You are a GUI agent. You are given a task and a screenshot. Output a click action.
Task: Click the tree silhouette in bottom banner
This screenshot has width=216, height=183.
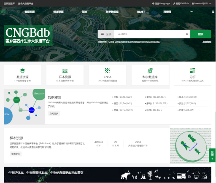coord(150,175)
